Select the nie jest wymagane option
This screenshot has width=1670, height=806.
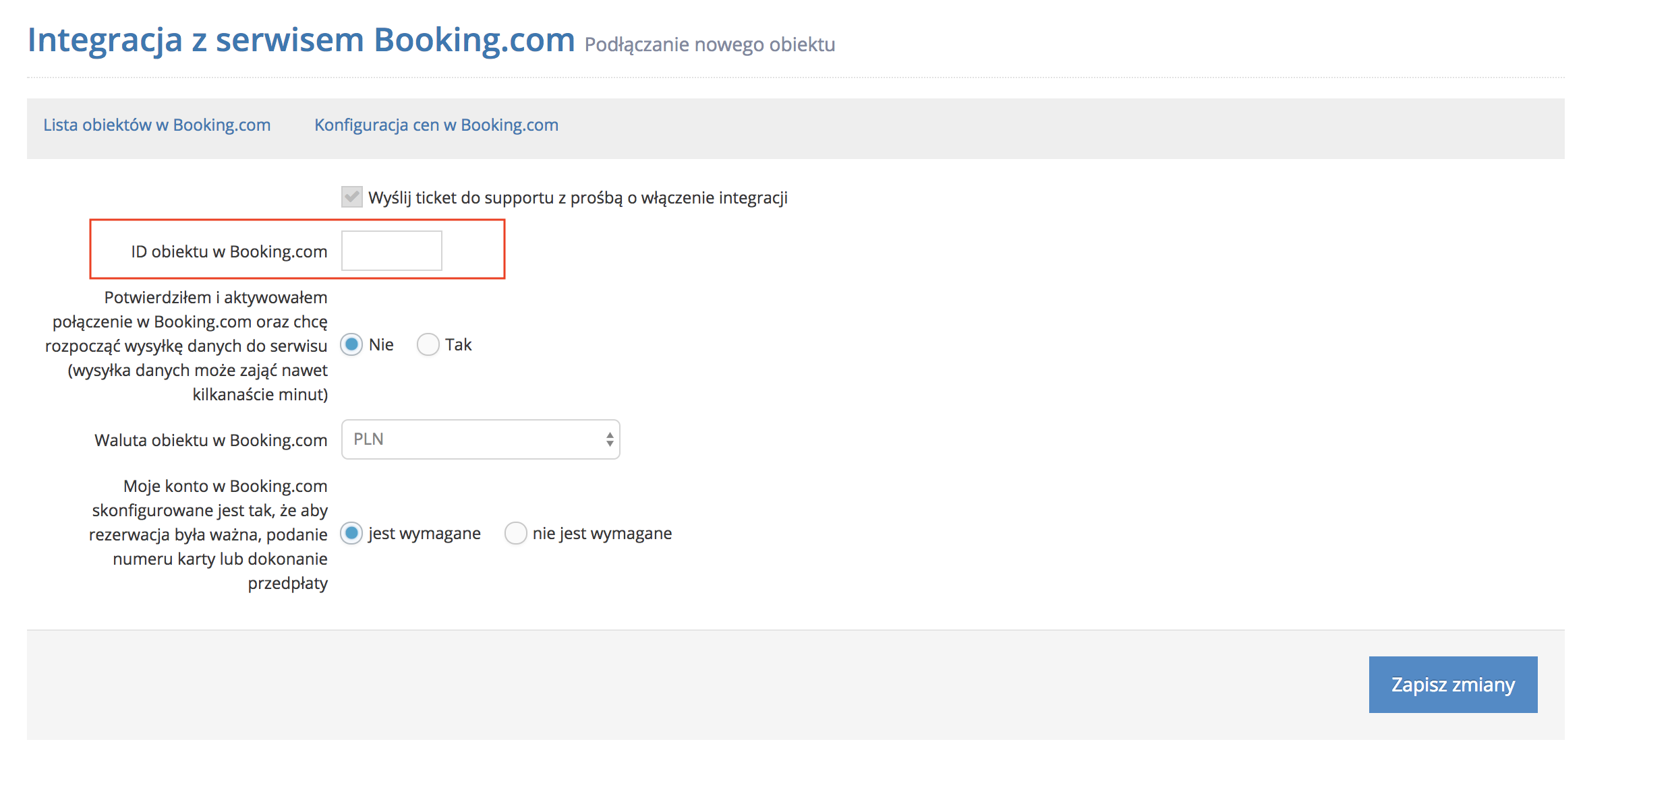516,533
